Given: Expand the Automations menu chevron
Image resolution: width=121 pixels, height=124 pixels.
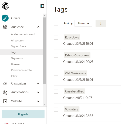Looking at the screenshot, I should point(38,92).
